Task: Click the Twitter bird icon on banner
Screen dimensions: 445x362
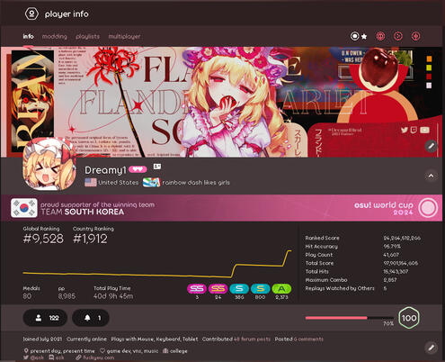Action: tap(405, 130)
